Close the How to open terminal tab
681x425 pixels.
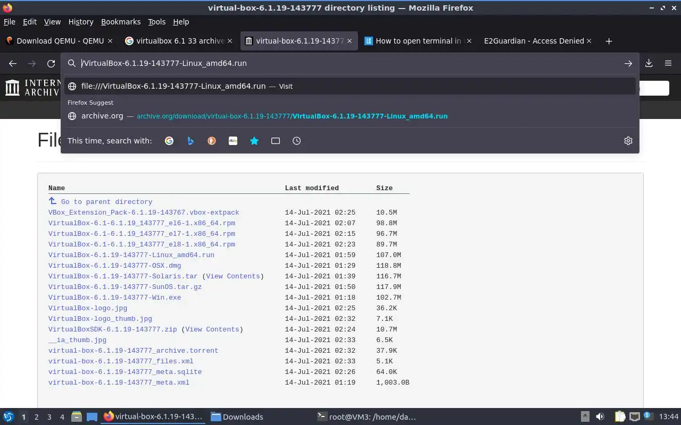coord(469,41)
